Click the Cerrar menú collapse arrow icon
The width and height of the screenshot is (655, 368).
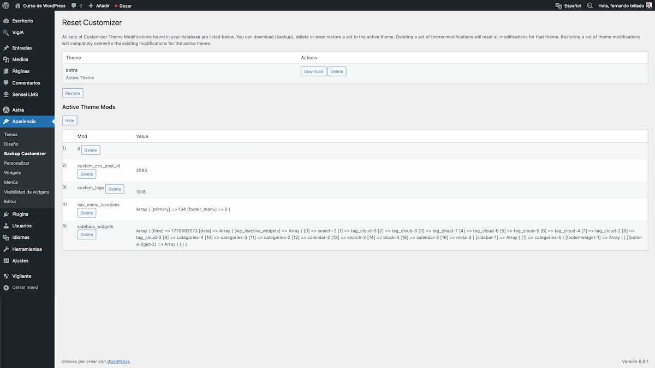click(x=6, y=287)
